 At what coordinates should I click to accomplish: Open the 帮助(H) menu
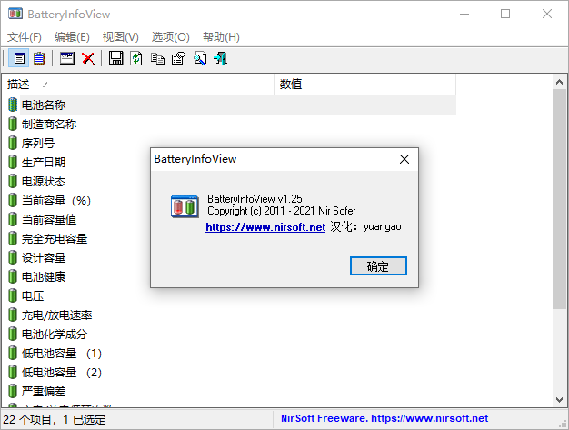coord(221,36)
